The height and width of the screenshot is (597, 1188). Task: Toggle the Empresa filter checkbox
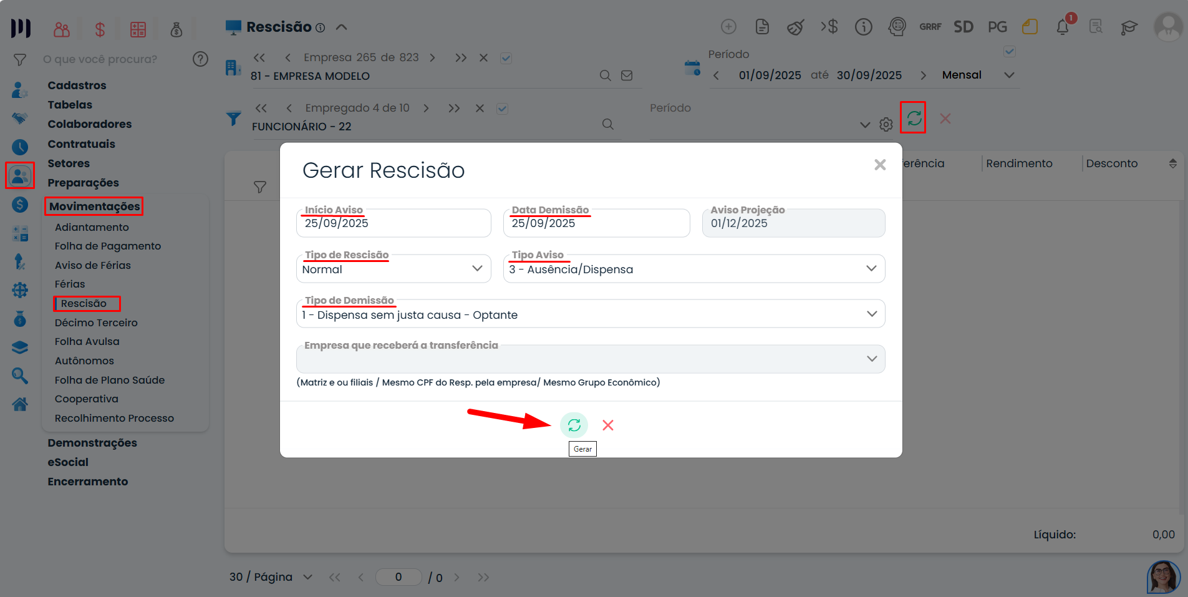click(x=506, y=58)
